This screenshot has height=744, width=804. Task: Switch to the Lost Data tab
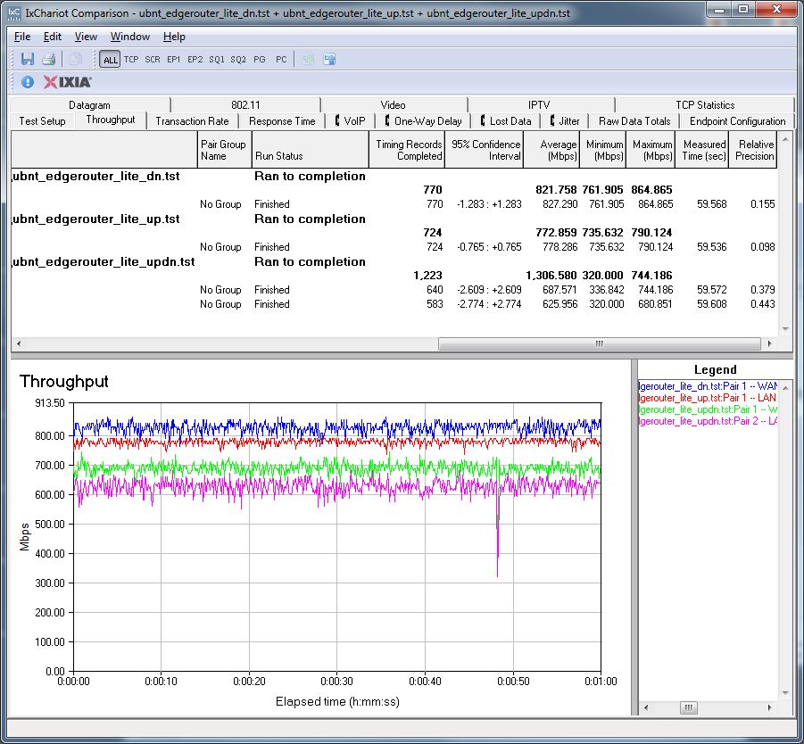coord(506,121)
